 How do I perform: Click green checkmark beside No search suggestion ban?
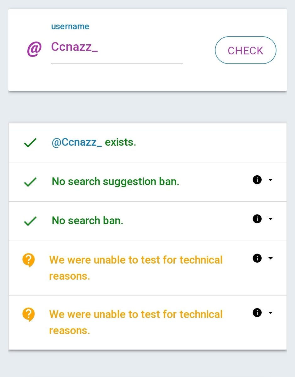point(30,182)
